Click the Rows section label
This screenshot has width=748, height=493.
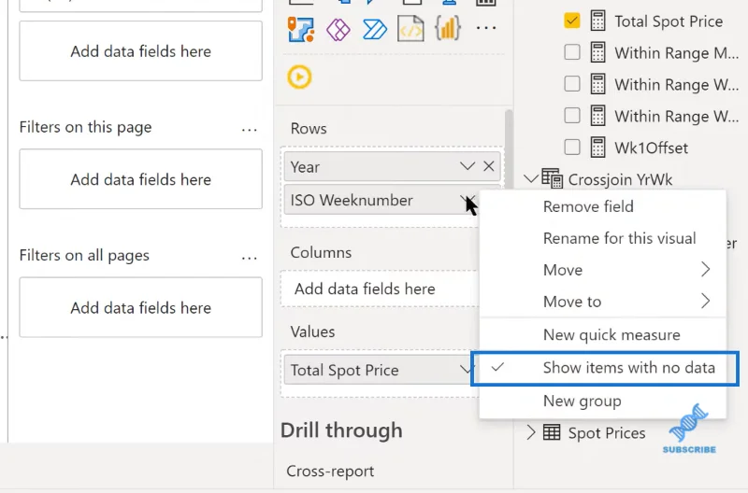(309, 128)
